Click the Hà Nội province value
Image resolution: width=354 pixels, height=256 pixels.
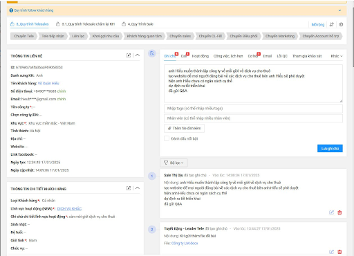tap(35, 131)
